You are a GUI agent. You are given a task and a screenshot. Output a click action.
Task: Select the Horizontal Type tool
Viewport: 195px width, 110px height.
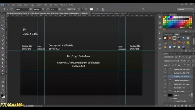pos(3,74)
